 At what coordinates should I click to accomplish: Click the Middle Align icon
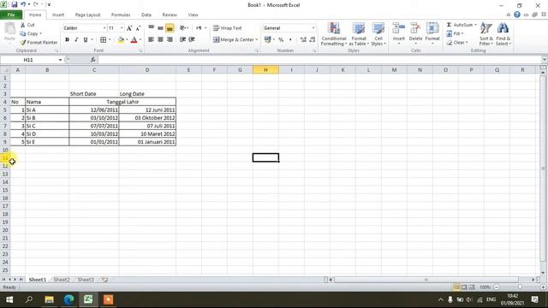coord(160,28)
